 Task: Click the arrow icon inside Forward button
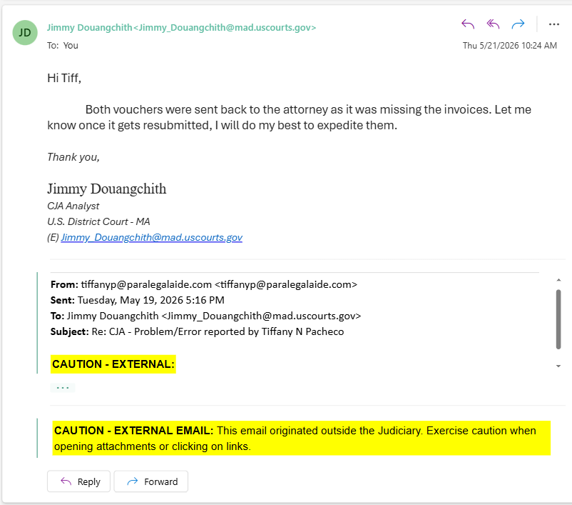[133, 481]
